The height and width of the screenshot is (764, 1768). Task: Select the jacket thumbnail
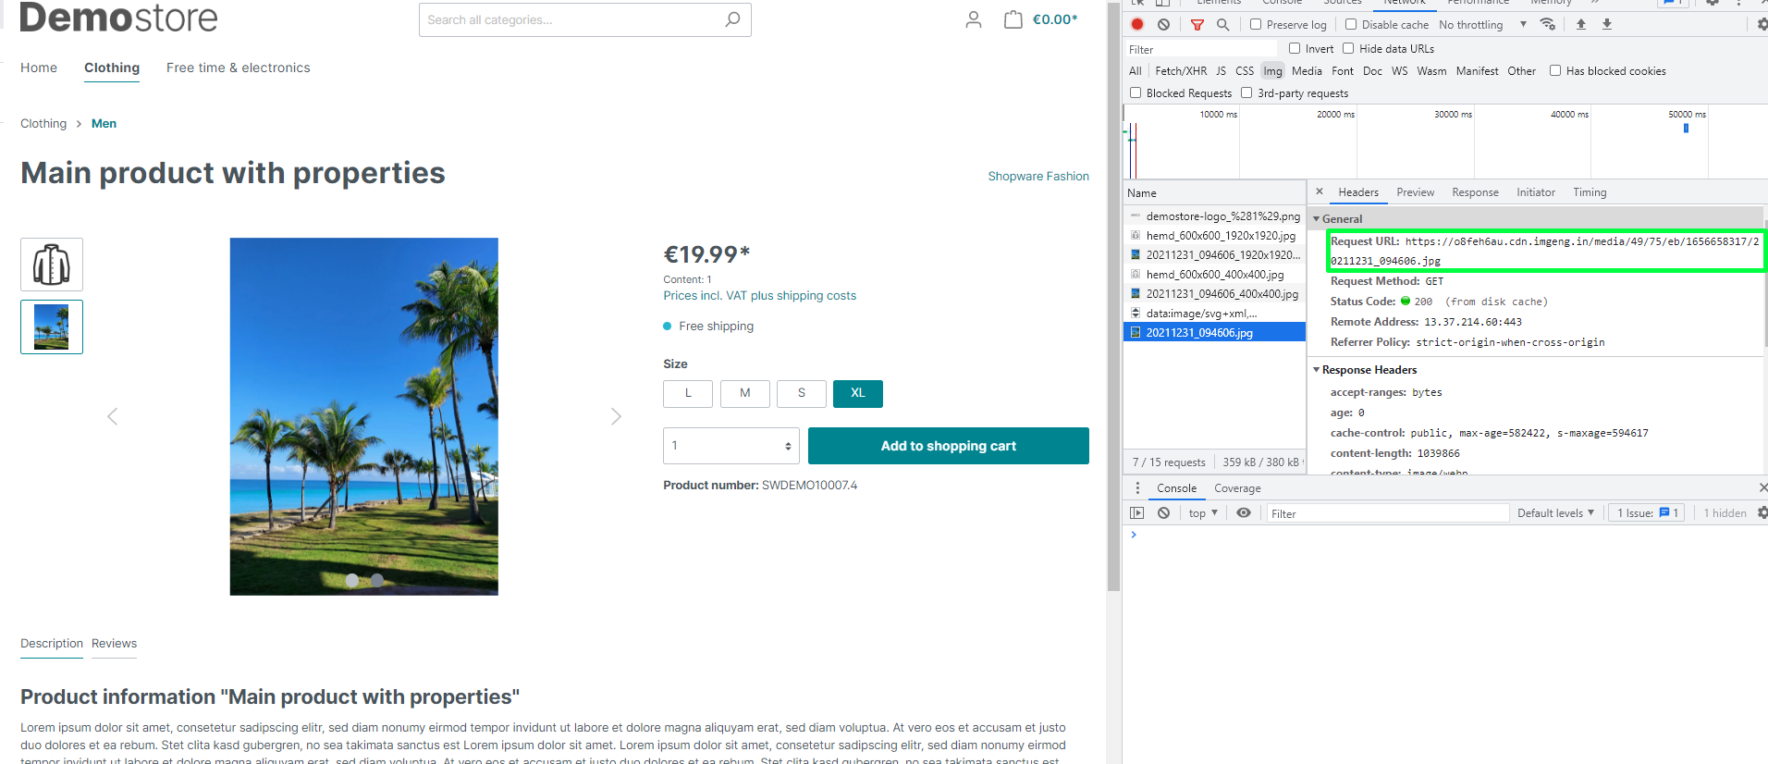tap(52, 265)
